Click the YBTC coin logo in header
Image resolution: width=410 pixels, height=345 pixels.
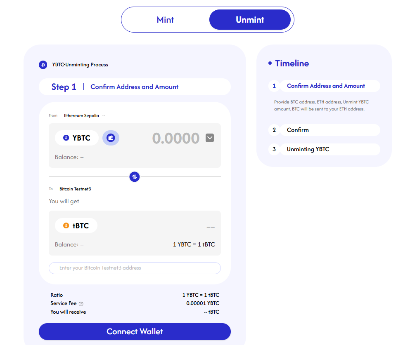[x=43, y=65]
